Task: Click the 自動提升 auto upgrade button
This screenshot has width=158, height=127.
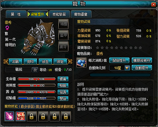Action: pos(142,68)
